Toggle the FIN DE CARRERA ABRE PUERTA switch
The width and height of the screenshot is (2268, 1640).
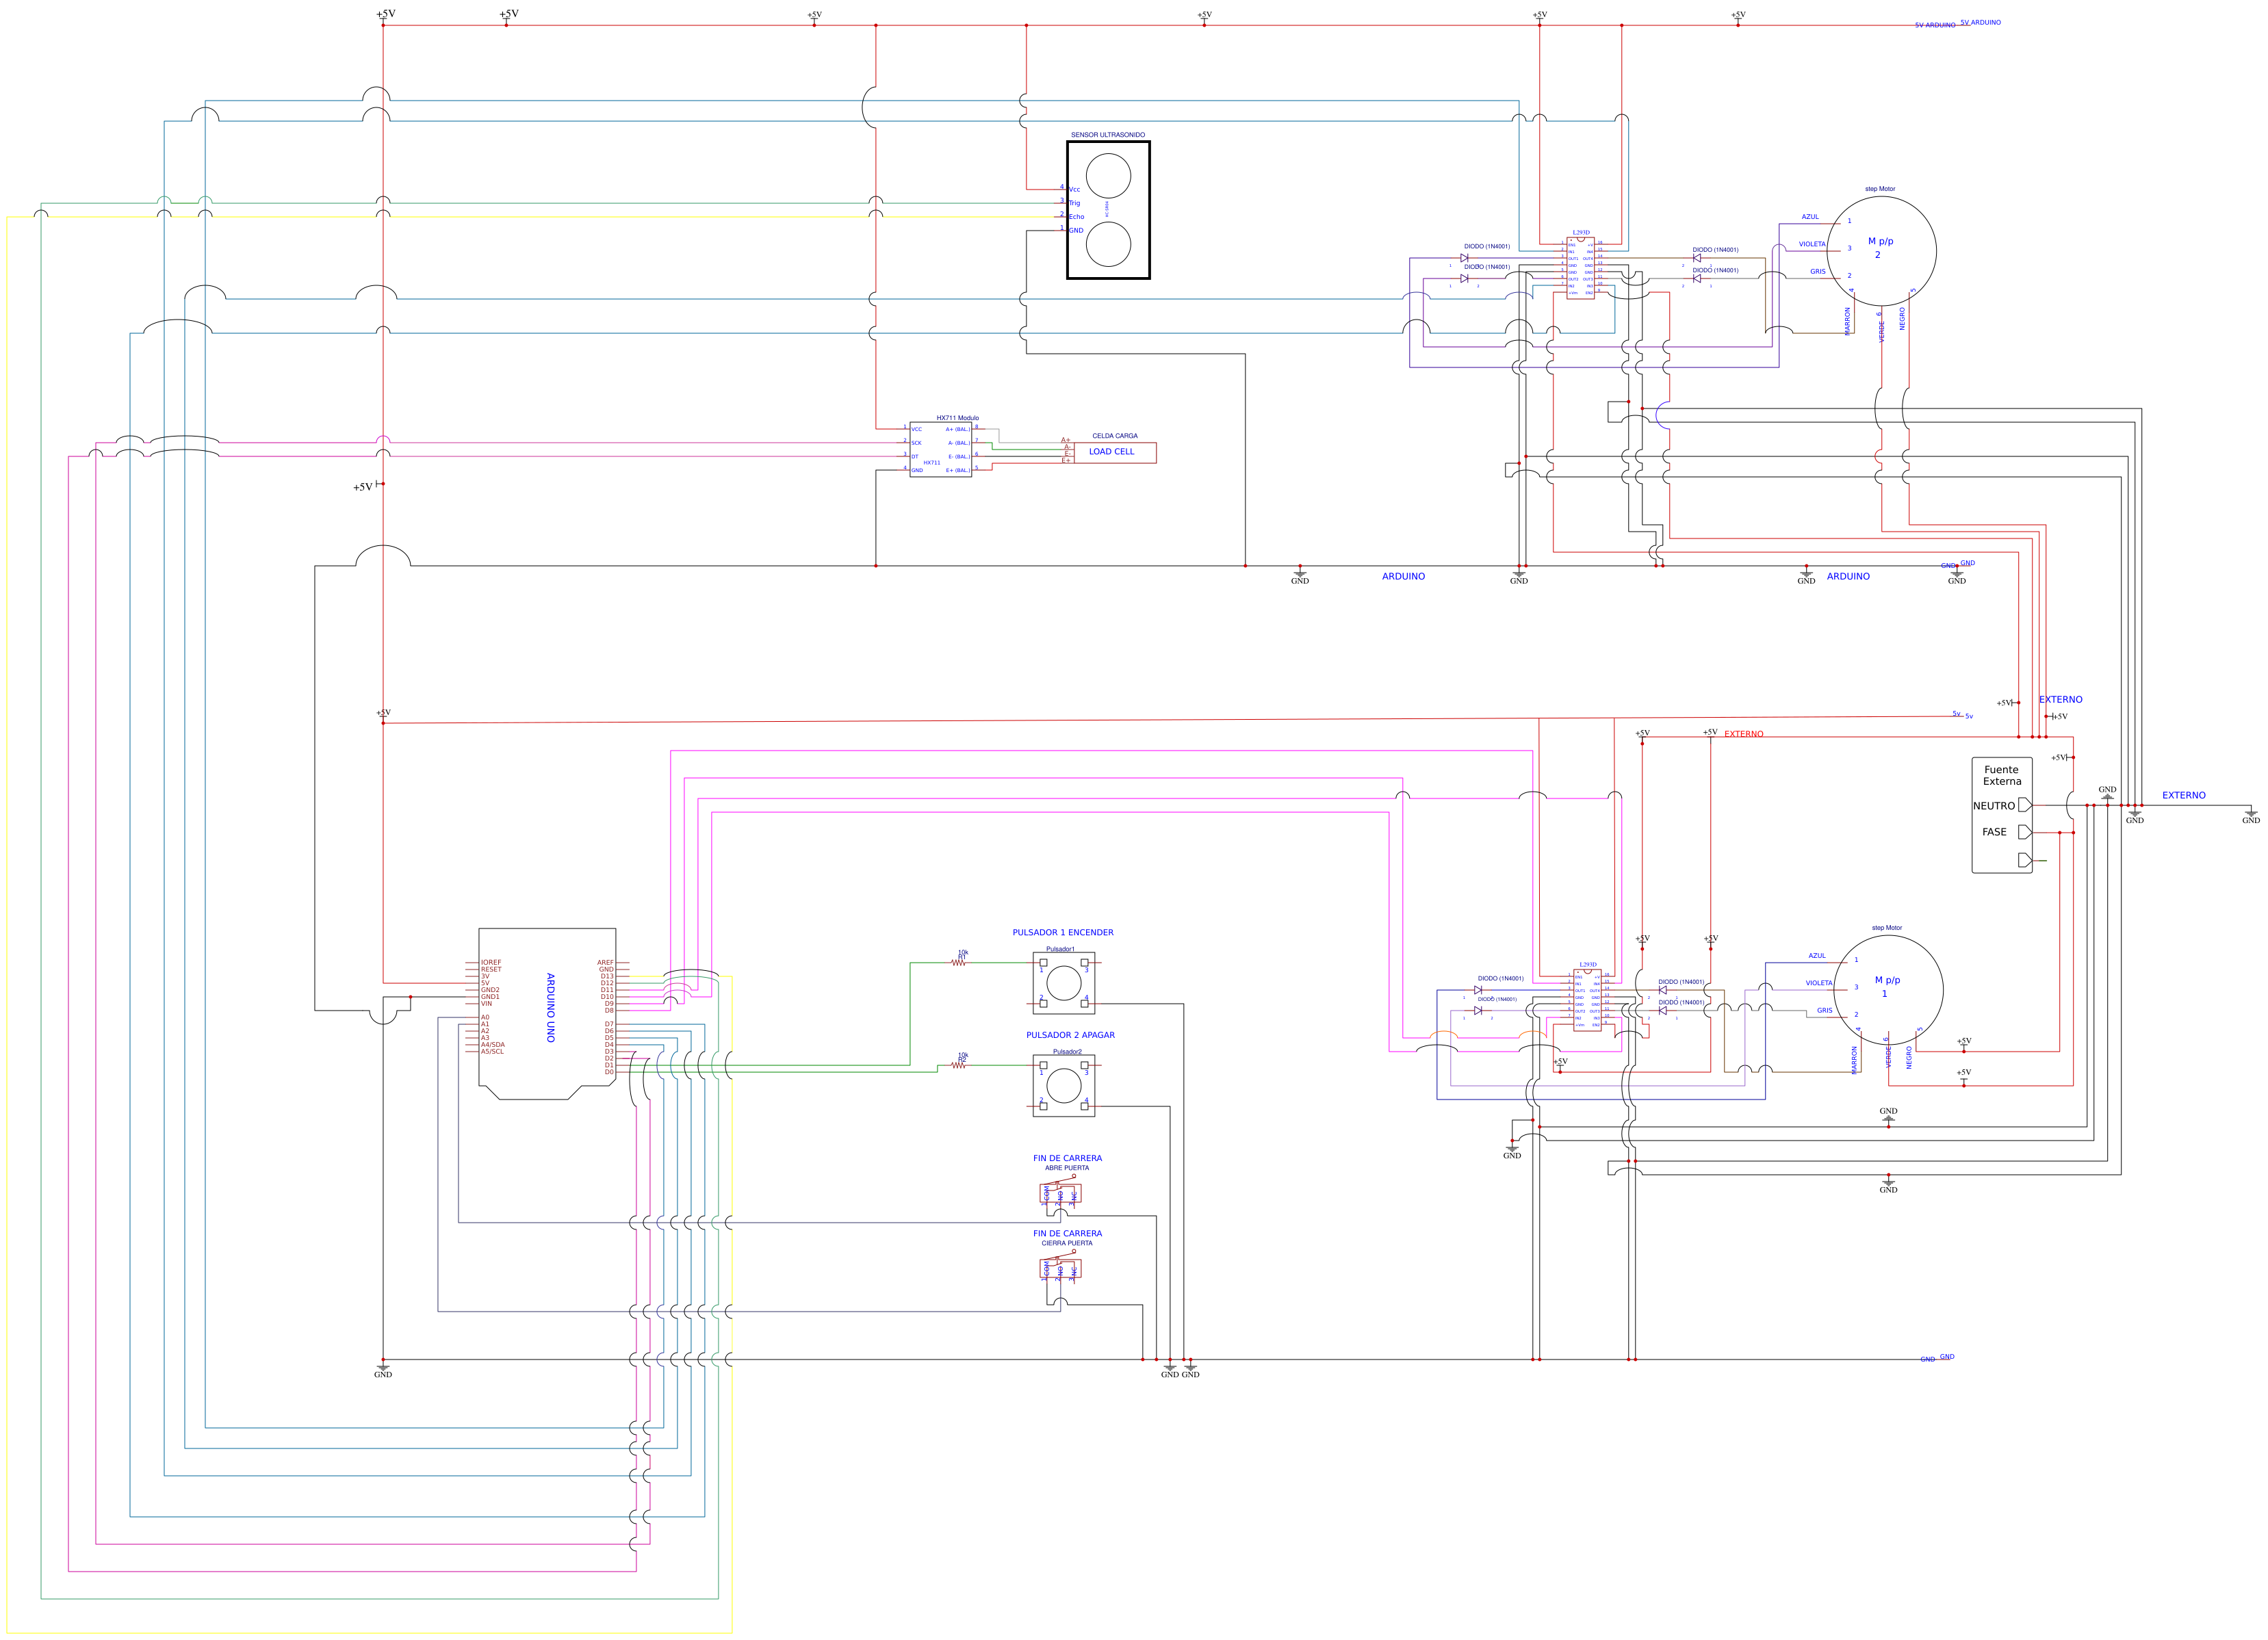coord(1062,1192)
